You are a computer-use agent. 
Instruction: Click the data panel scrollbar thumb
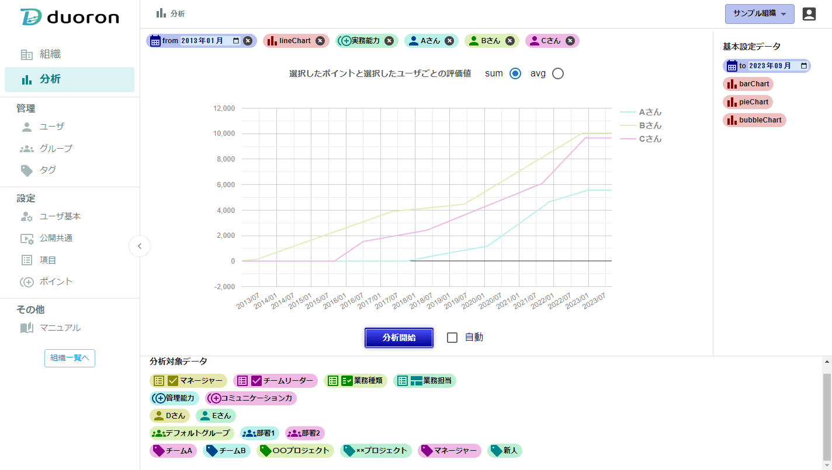[827, 417]
